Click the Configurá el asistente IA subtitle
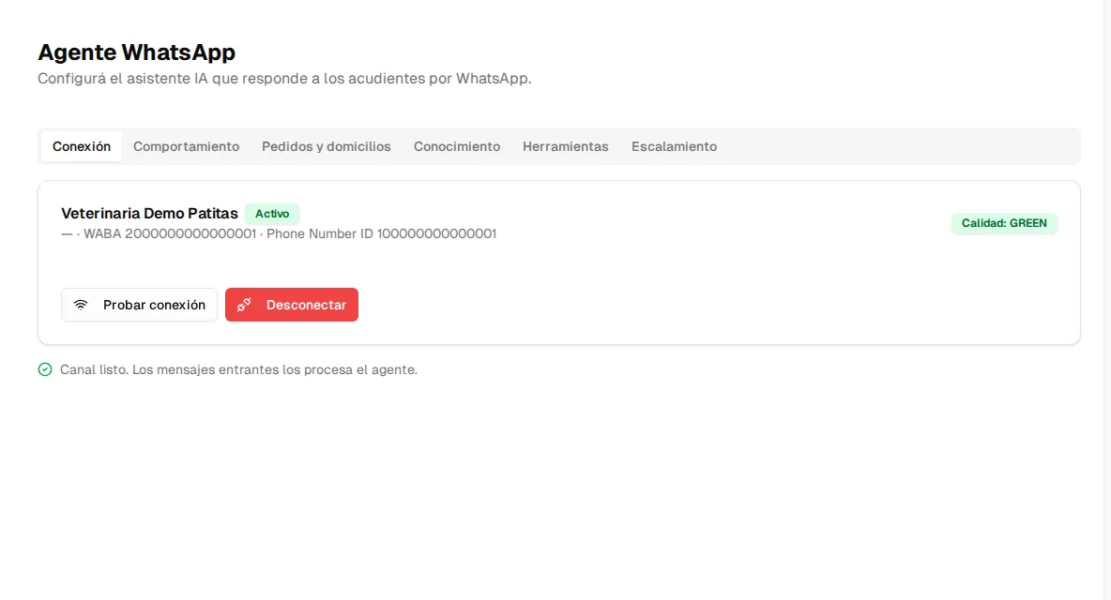Screen dimensions: 1111x600 pyautogui.click(x=284, y=79)
